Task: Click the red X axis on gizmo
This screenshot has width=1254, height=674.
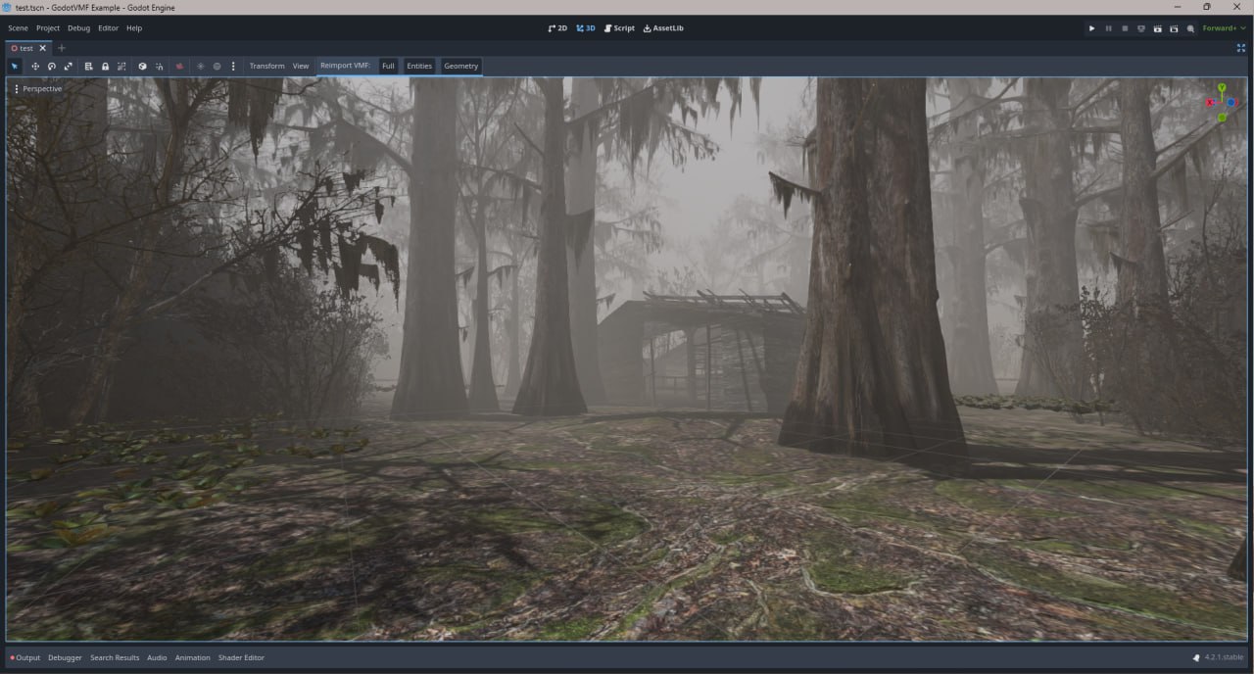Action: (1210, 102)
